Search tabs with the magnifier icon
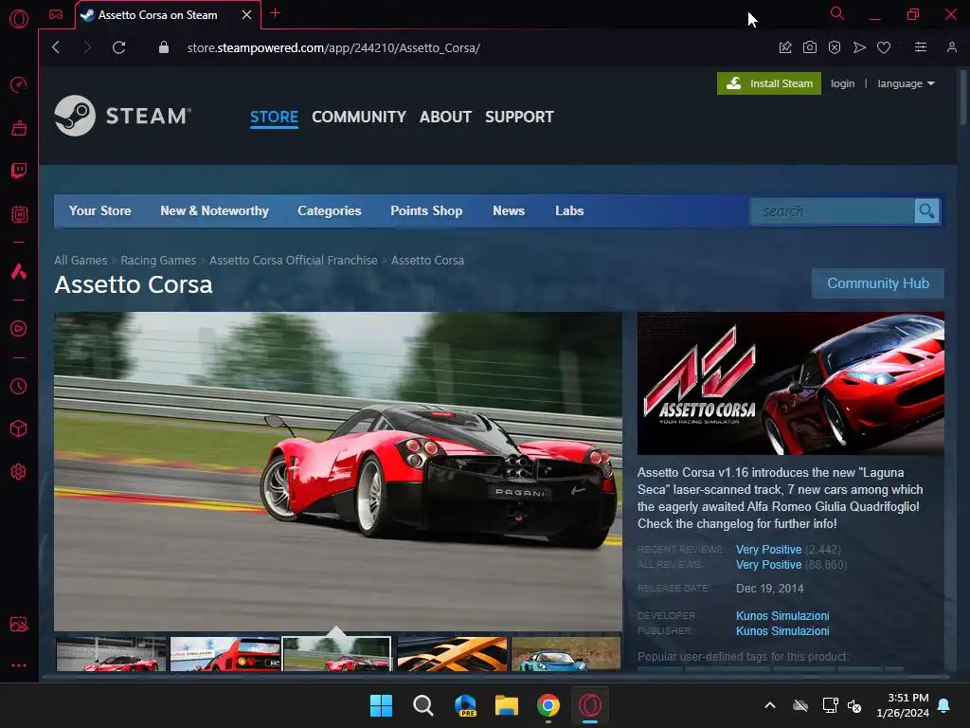 (837, 13)
